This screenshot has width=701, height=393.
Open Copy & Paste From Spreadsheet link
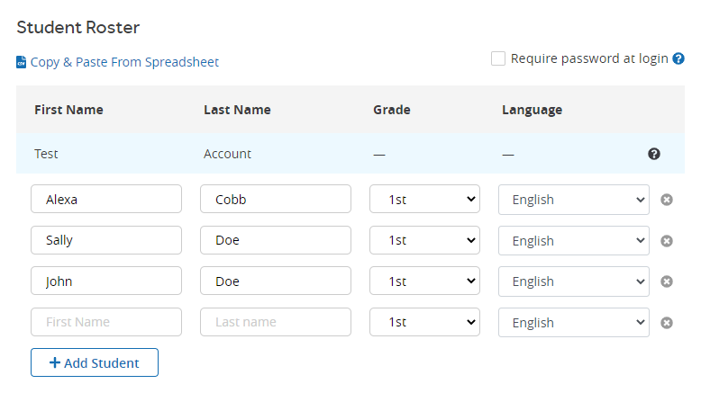[124, 62]
